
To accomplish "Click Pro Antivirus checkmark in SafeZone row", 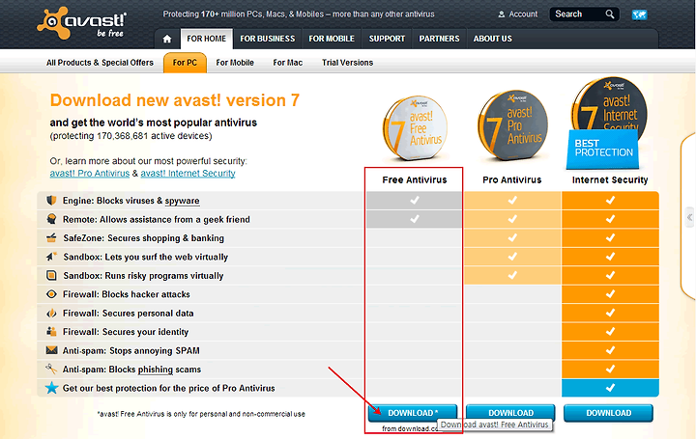I will (512, 238).
